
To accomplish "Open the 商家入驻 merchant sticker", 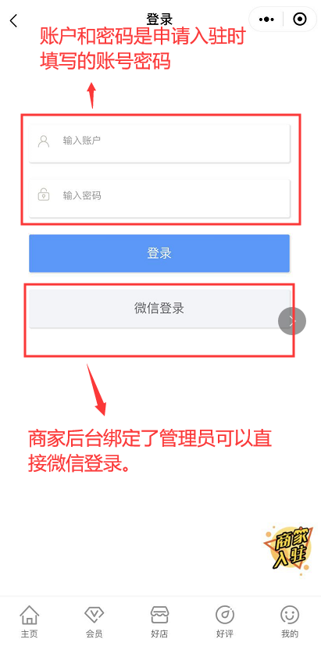I will coord(288,549).
